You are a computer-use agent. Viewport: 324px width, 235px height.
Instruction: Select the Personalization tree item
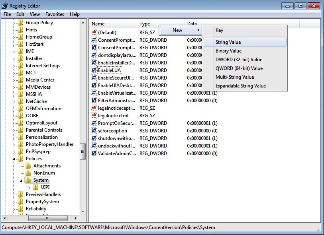42,137
